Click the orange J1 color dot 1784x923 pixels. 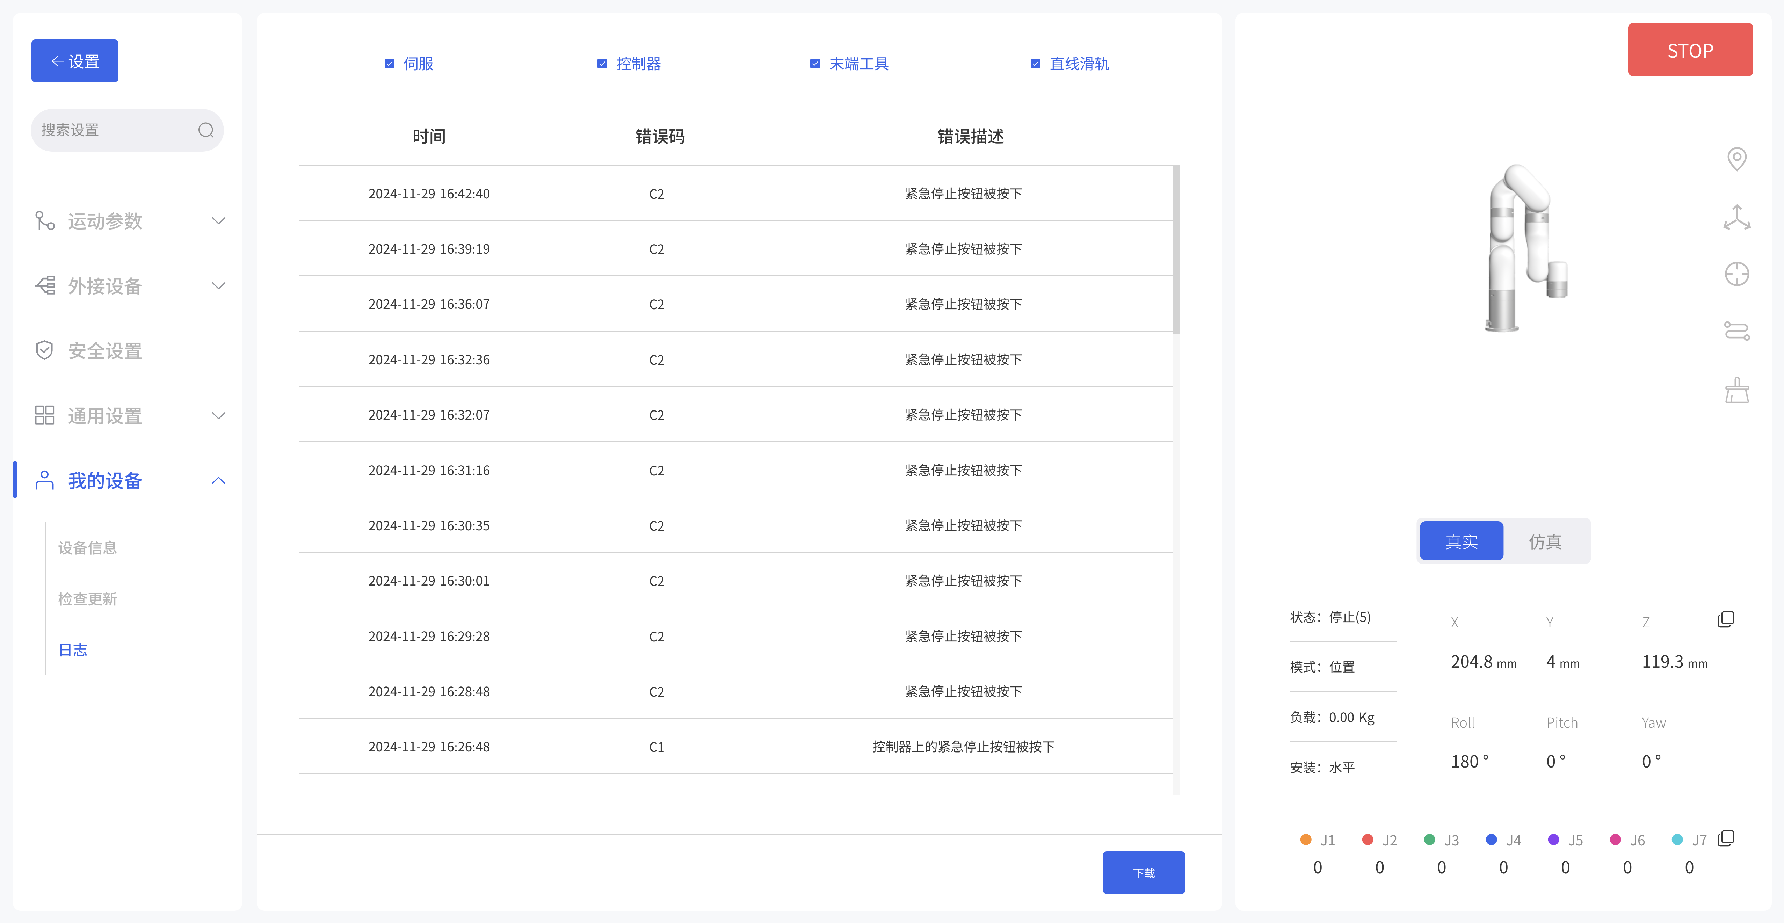(1305, 839)
